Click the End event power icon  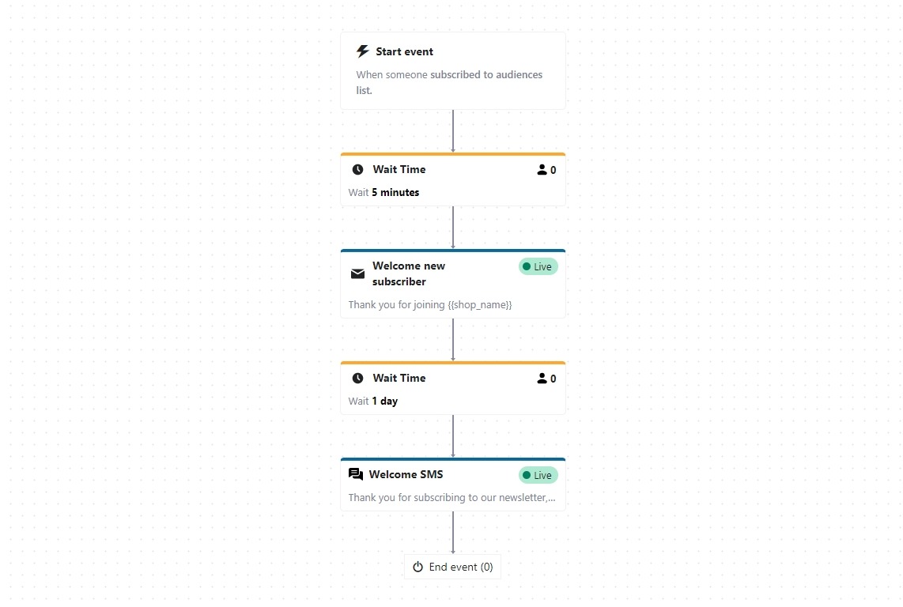point(418,567)
